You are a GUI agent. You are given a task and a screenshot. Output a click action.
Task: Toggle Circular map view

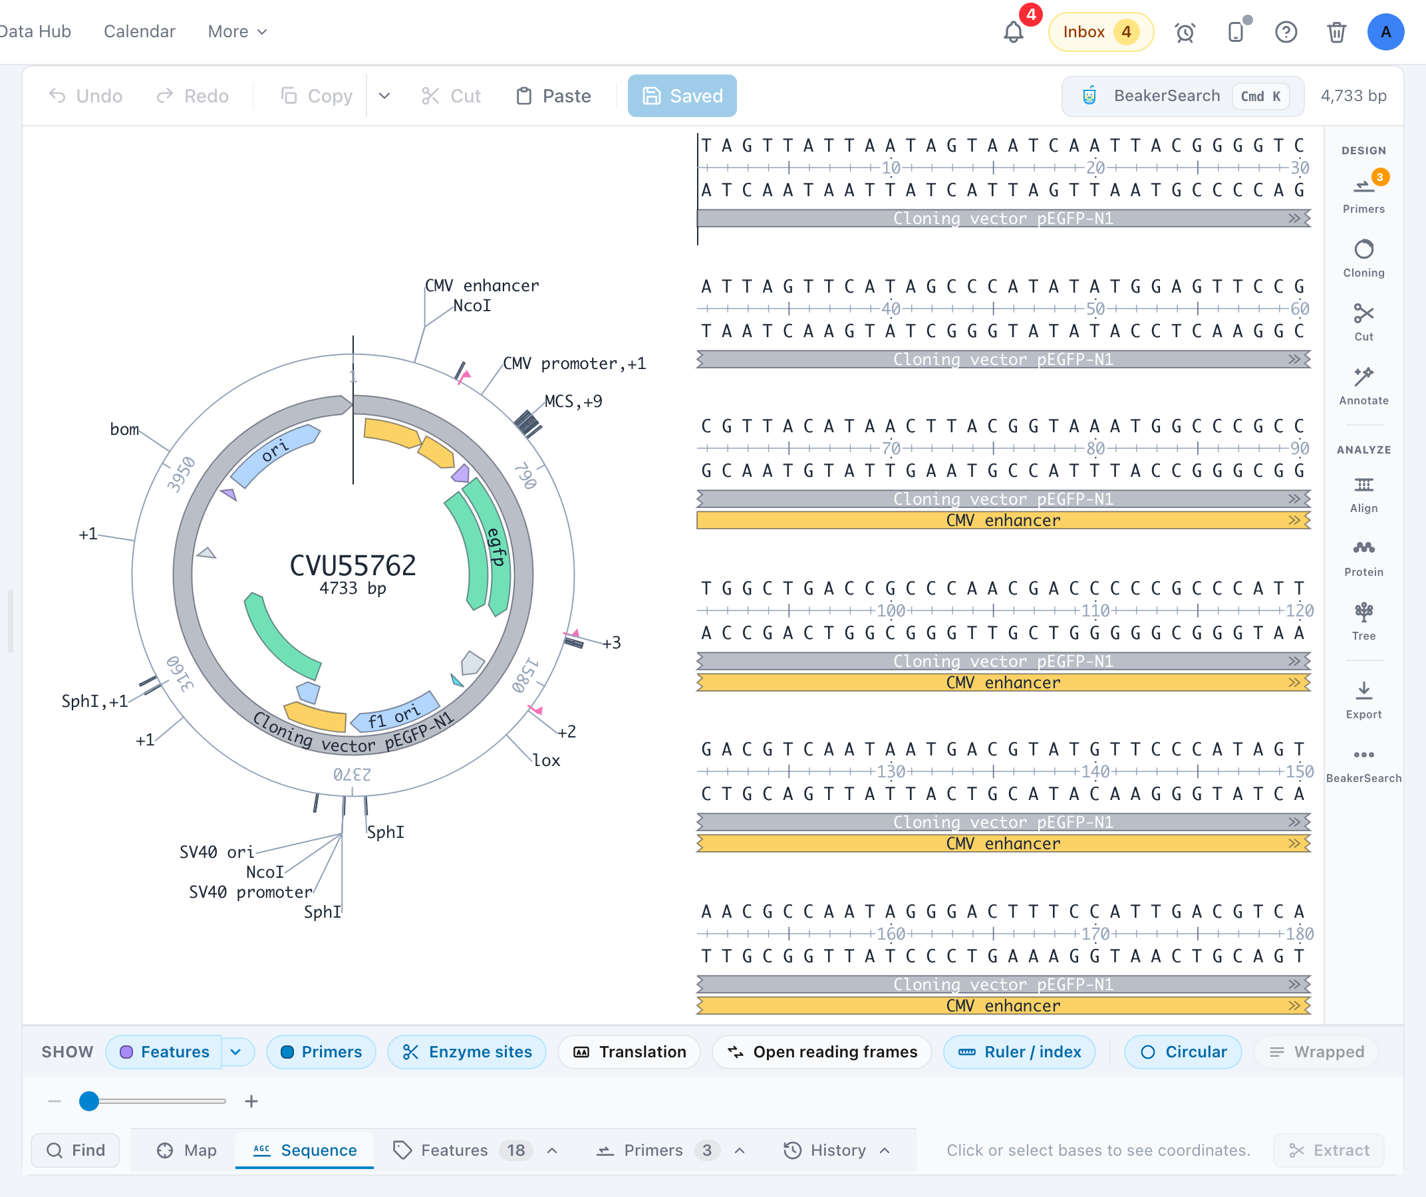pos(1183,1052)
